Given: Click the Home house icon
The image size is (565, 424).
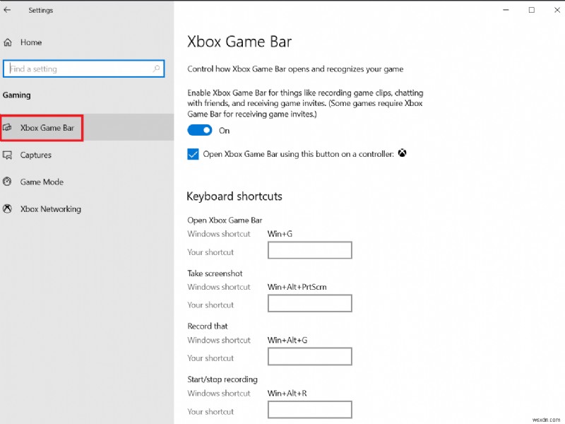Looking at the screenshot, I should coord(8,42).
